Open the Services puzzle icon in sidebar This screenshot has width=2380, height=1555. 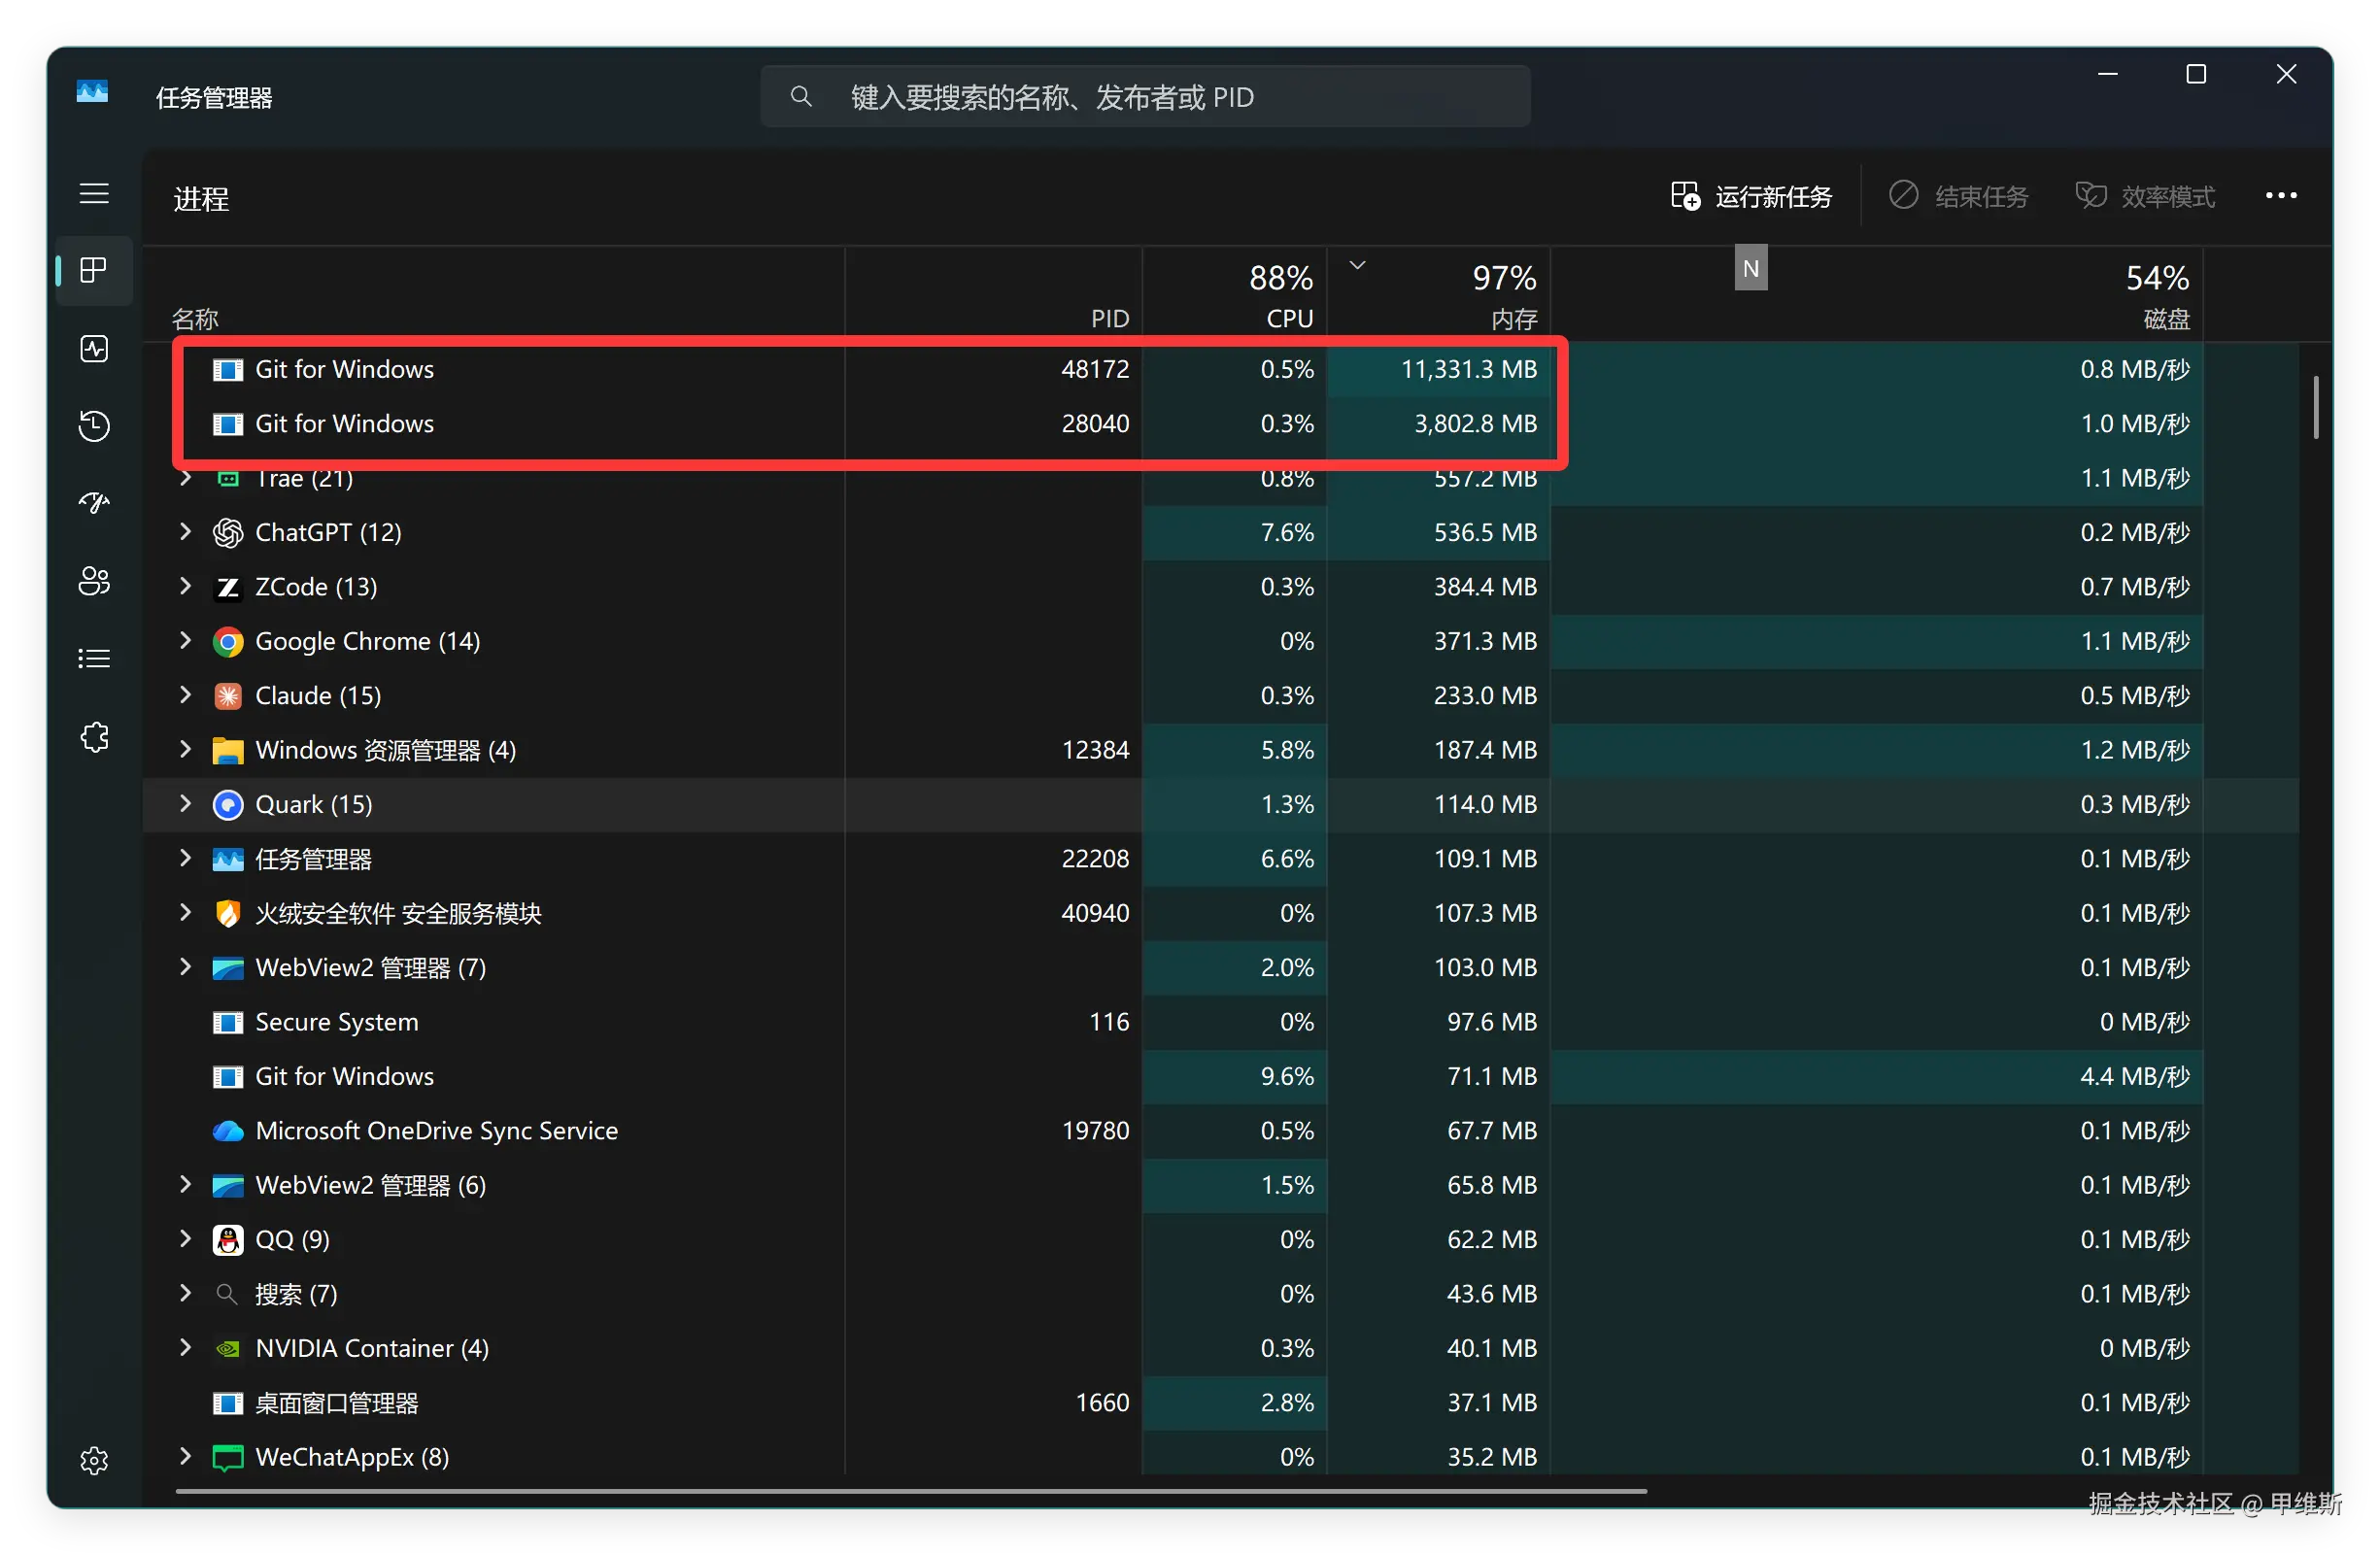coord(94,737)
